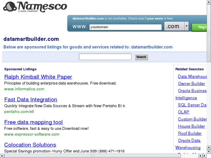The image size is (211, 158).
Task: Click the horizontal scrollbar left arrow
Action: point(2,156)
